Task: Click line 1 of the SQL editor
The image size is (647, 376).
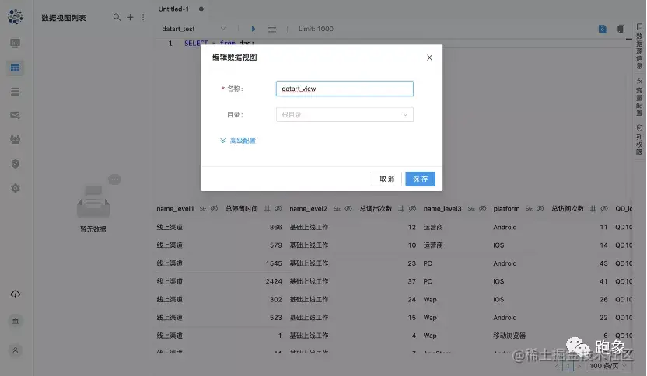Action: (392, 43)
